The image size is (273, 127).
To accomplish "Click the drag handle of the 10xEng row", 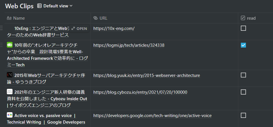I will [x=1, y=28].
